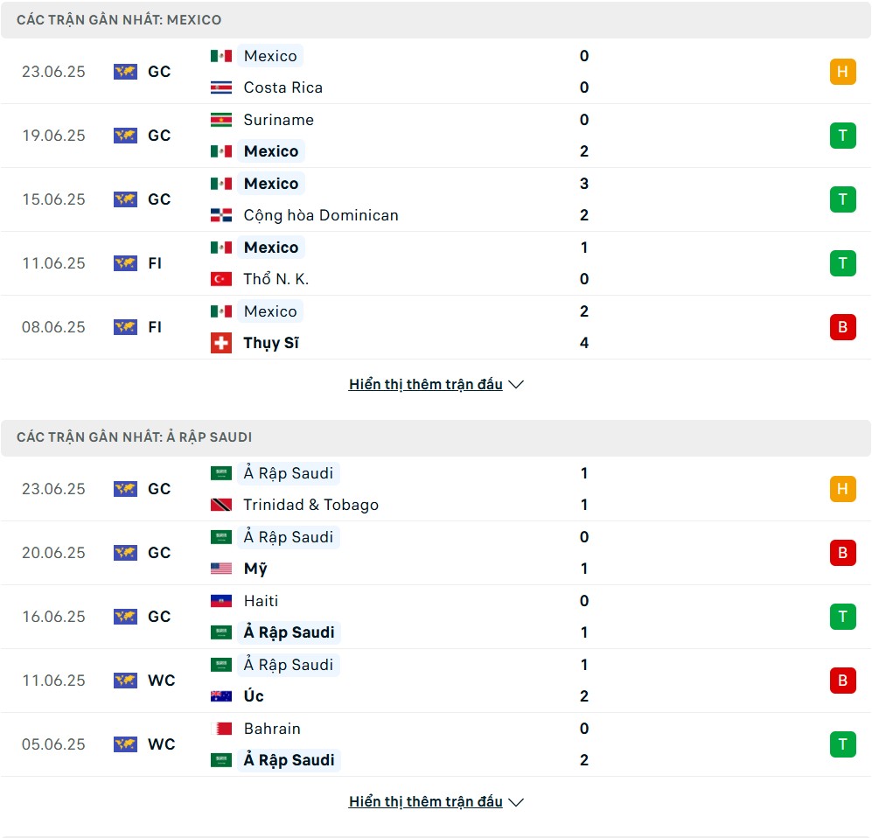Click the Trinidad & Tobago flag icon

(x=220, y=505)
